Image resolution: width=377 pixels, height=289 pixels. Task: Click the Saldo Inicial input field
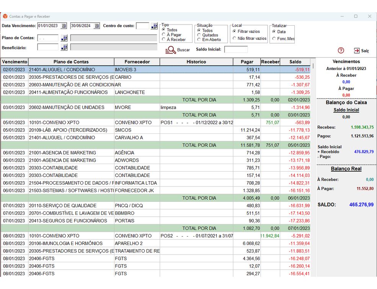[236, 49]
